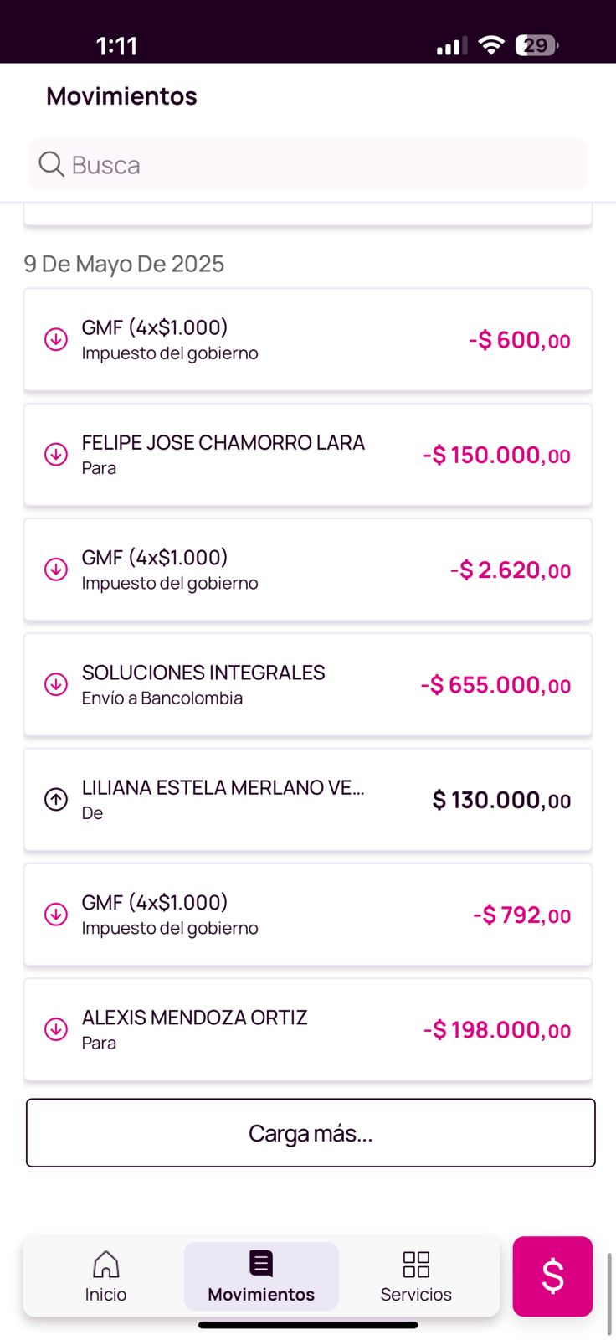The height and width of the screenshot is (1340, 616).
Task: Click the scrollbar at the right edge
Action: point(608,1294)
